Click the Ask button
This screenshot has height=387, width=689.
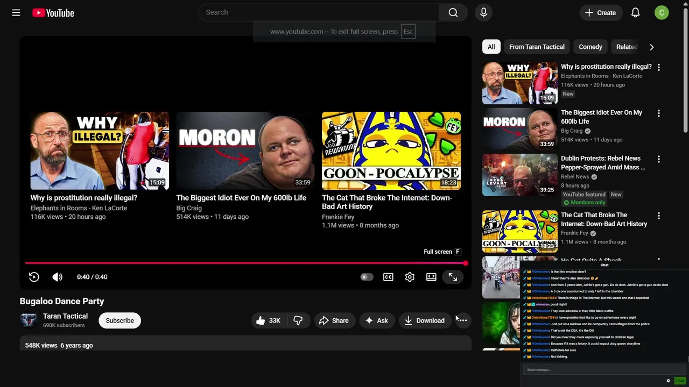click(377, 320)
